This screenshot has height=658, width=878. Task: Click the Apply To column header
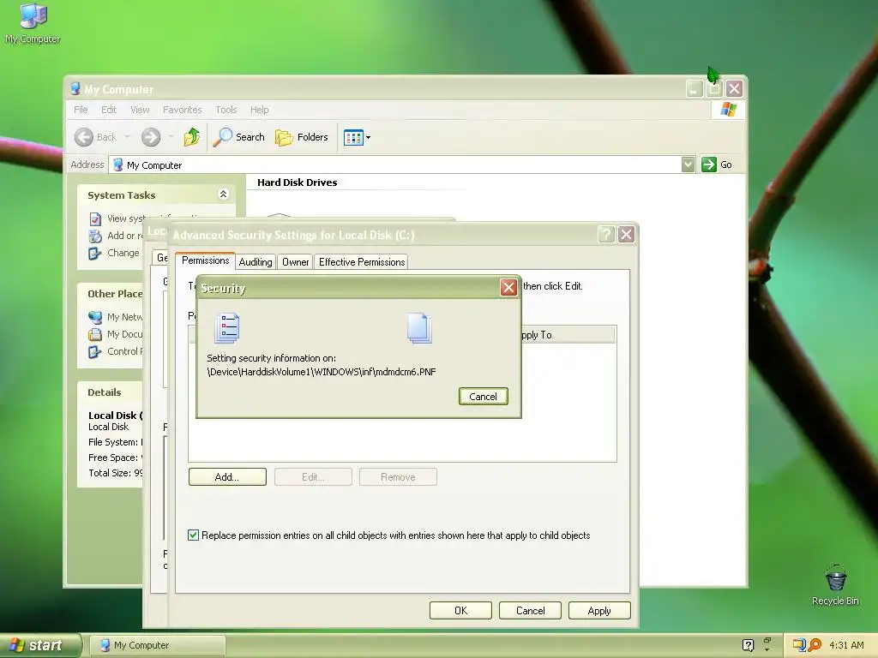[x=568, y=335]
